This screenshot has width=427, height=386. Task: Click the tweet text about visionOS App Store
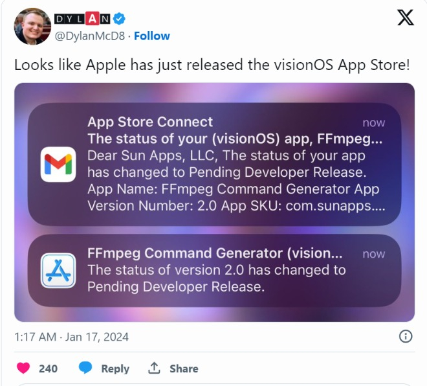point(212,65)
